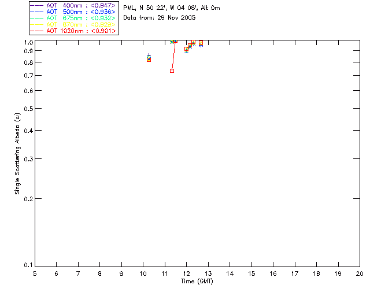Click the y-axis tick label 0.2
This screenshot has height=296, width=370.
click(x=28, y=199)
